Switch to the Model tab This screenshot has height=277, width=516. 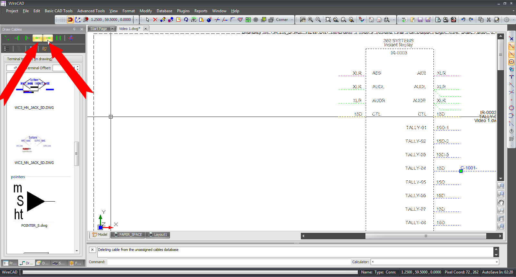point(100,235)
